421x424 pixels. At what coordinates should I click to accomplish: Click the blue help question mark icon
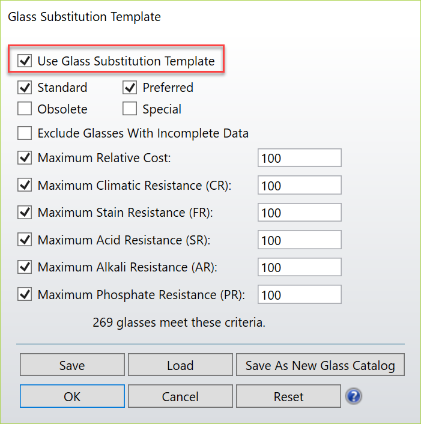pos(354,396)
